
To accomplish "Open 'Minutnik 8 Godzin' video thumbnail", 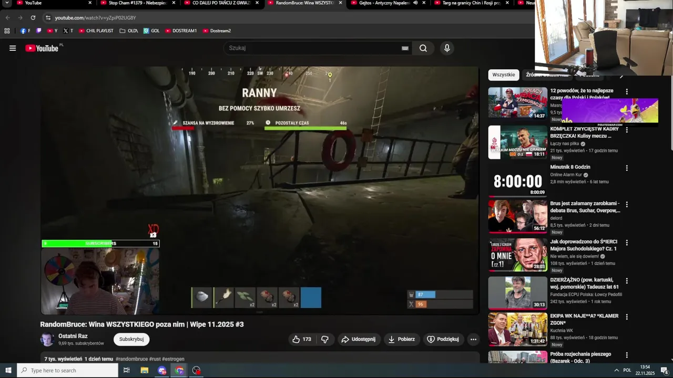I will click(518, 180).
